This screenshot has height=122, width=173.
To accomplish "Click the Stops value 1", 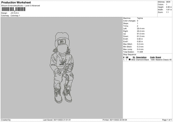I will tap(138, 23).
